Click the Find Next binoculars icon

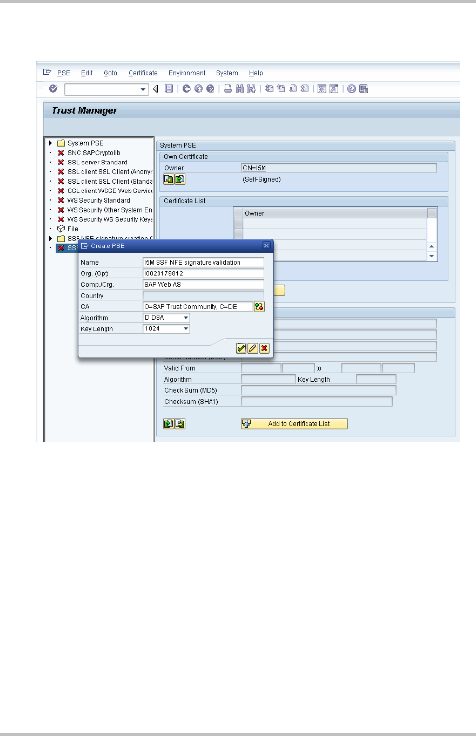251,89
